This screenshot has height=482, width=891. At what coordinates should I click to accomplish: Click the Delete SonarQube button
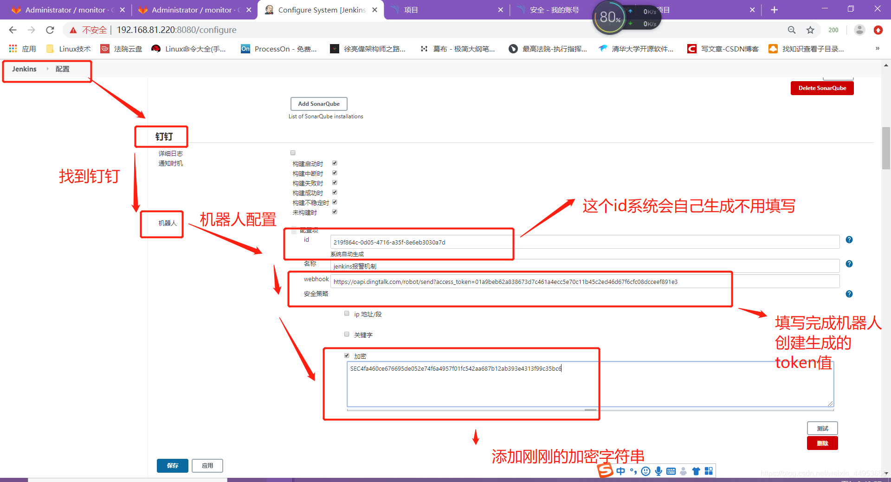point(822,88)
